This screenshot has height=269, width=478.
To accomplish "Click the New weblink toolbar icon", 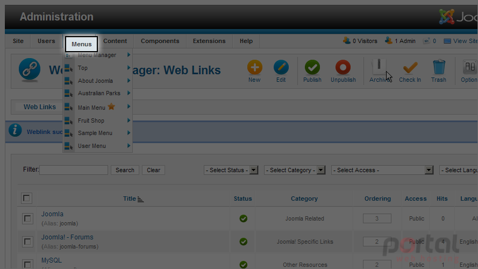I will coord(254,67).
